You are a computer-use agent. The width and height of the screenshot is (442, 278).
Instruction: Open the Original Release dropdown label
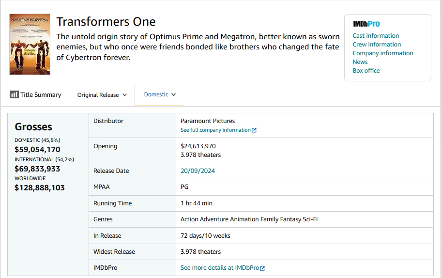click(98, 95)
